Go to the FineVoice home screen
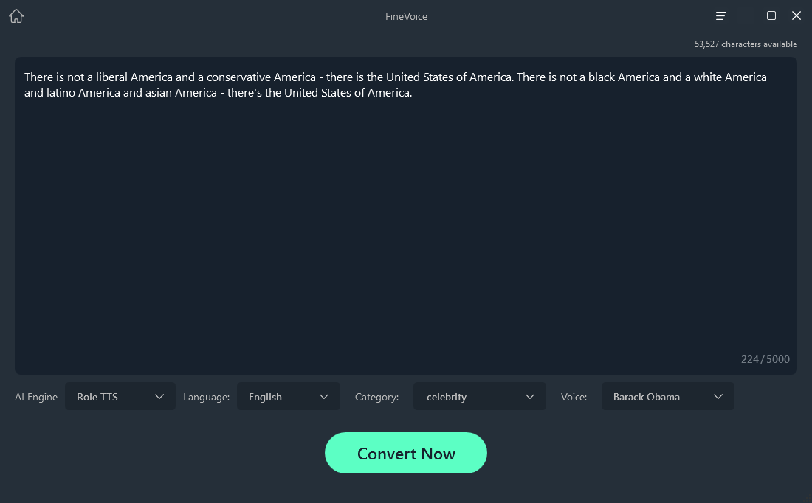 tap(16, 16)
